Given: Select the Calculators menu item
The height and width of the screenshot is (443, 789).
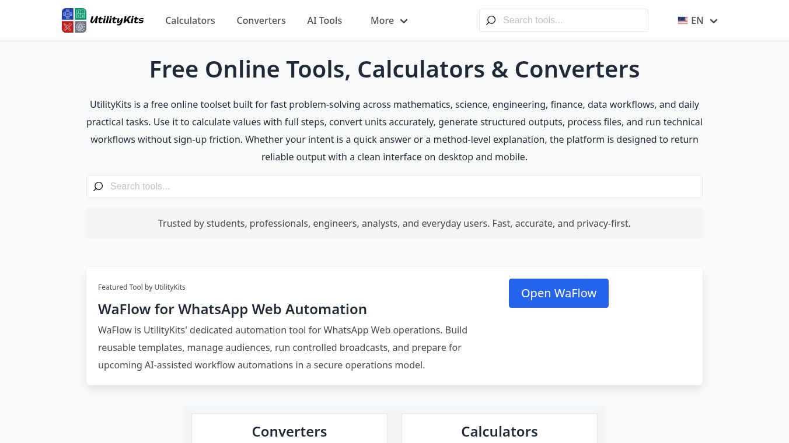Looking at the screenshot, I should point(190,20).
